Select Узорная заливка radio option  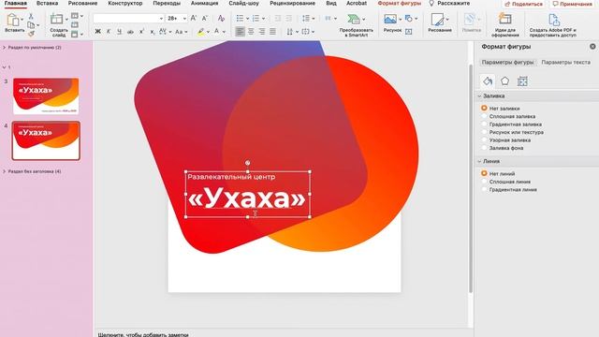tap(484, 139)
